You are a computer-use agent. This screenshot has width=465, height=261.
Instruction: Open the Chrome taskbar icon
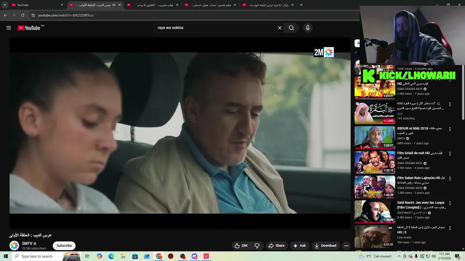pos(159,256)
